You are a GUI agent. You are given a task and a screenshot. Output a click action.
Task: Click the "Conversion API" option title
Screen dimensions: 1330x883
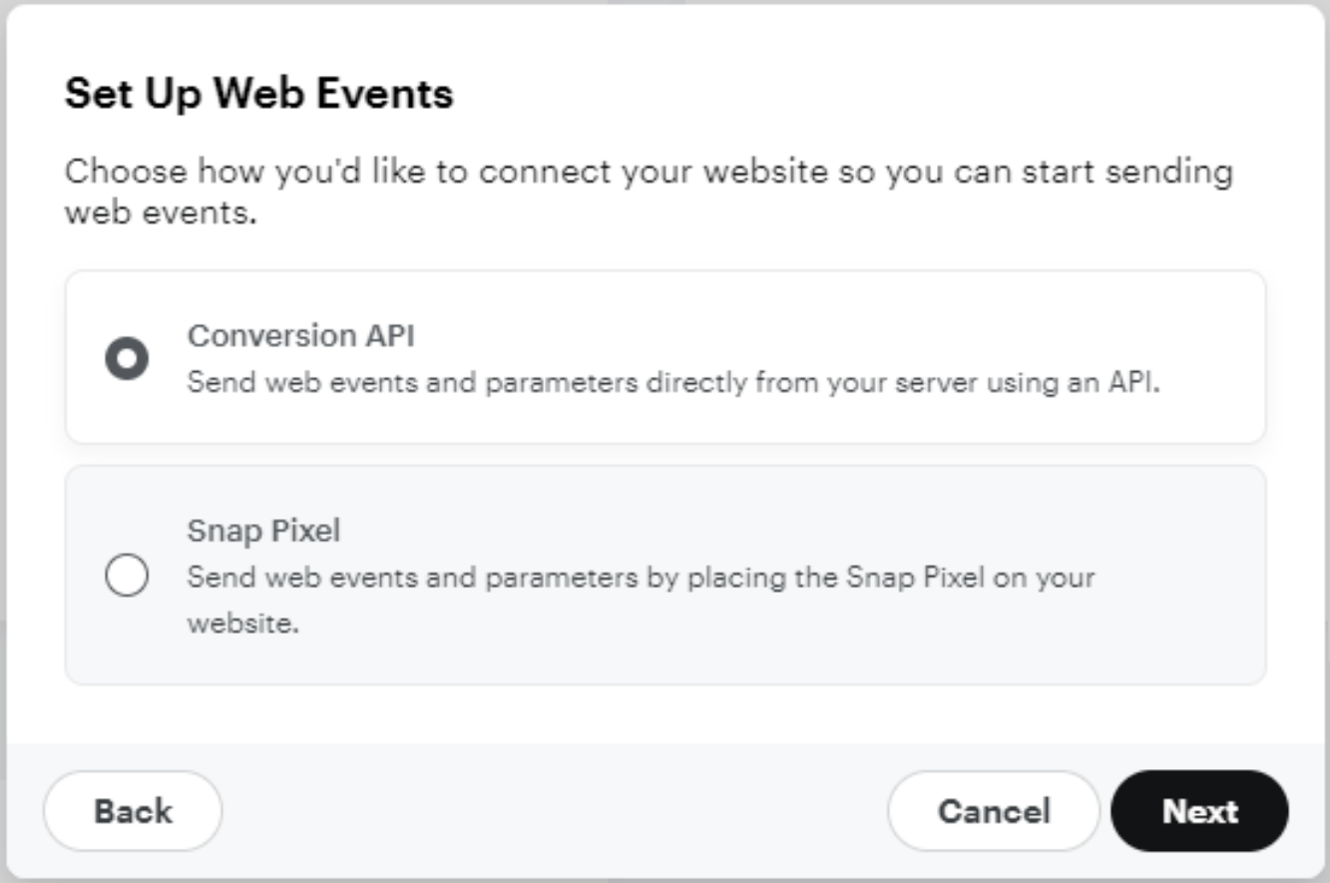300,336
